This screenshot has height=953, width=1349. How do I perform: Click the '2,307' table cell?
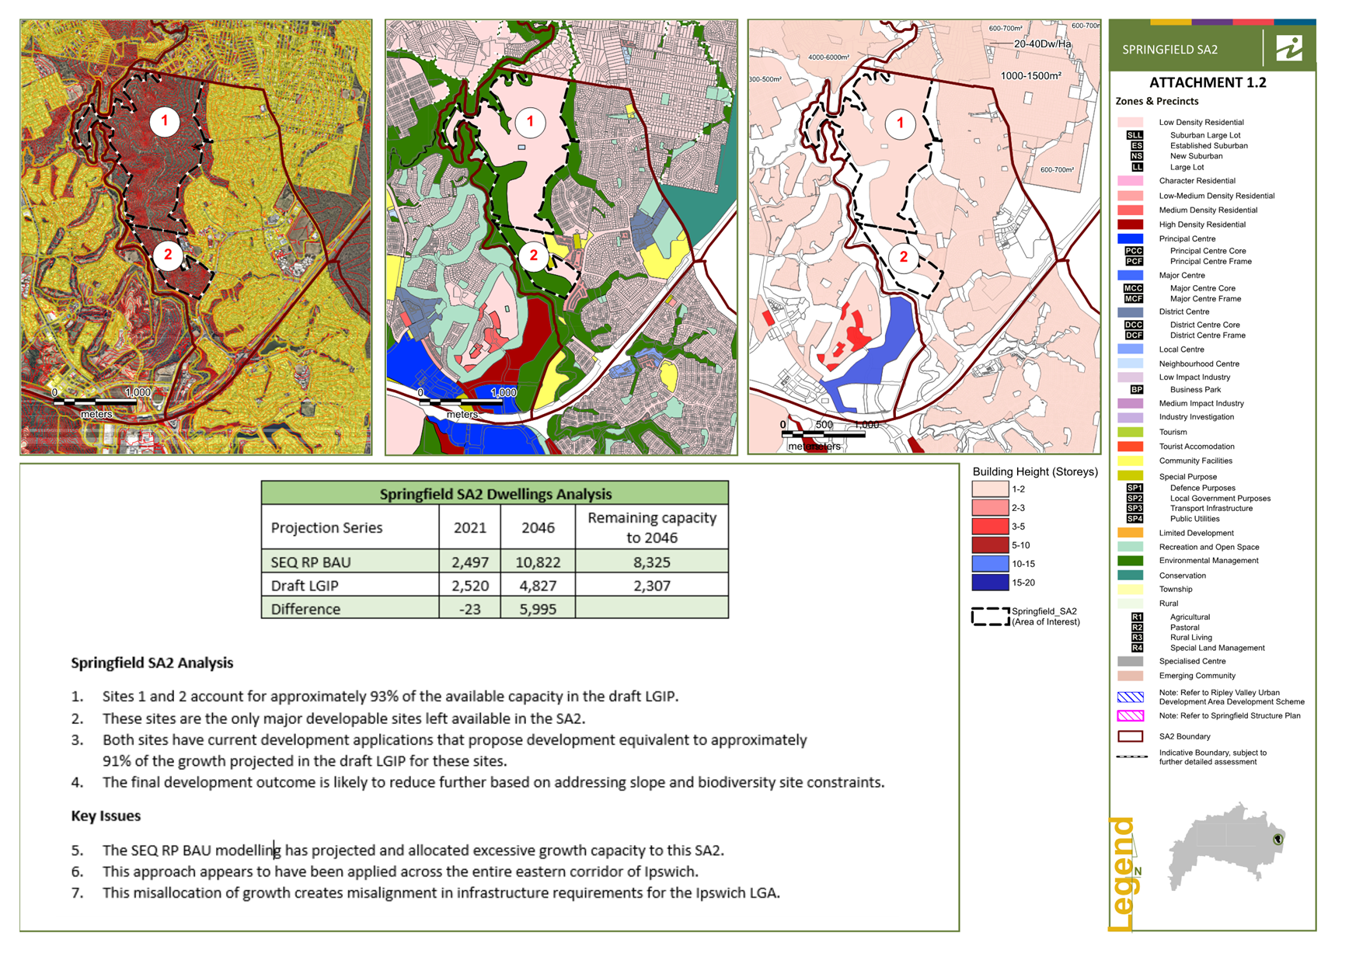[x=652, y=586]
